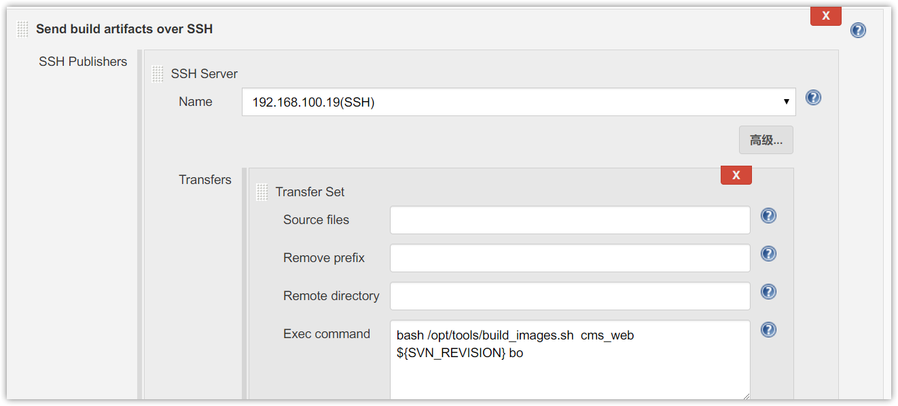Delete the Send build artifacts over SSH step
This screenshot has height=406, width=898.
(826, 16)
